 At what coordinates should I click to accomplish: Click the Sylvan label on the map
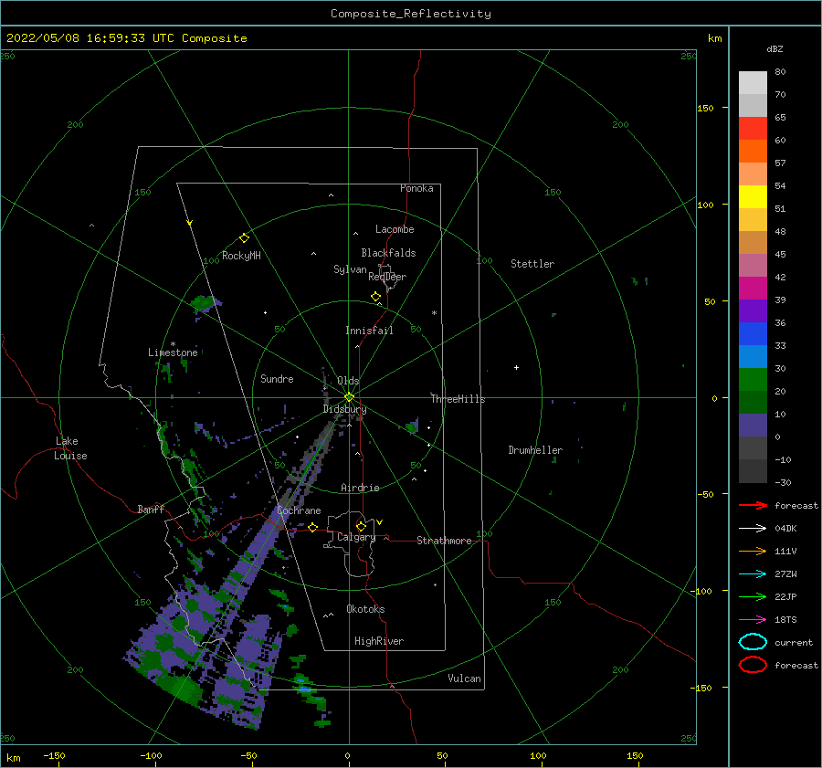pos(350,269)
